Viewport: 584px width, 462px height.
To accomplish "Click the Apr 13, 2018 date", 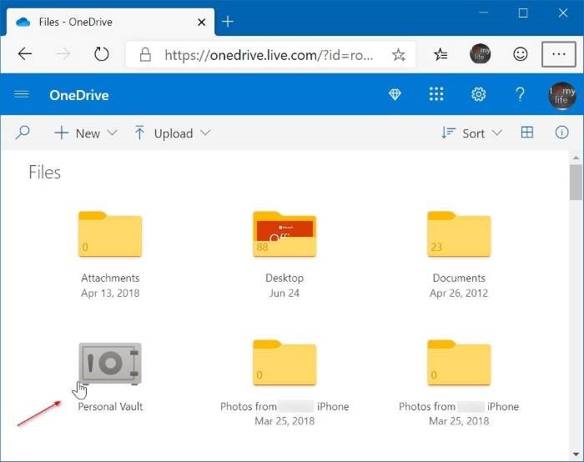I will point(110,294).
